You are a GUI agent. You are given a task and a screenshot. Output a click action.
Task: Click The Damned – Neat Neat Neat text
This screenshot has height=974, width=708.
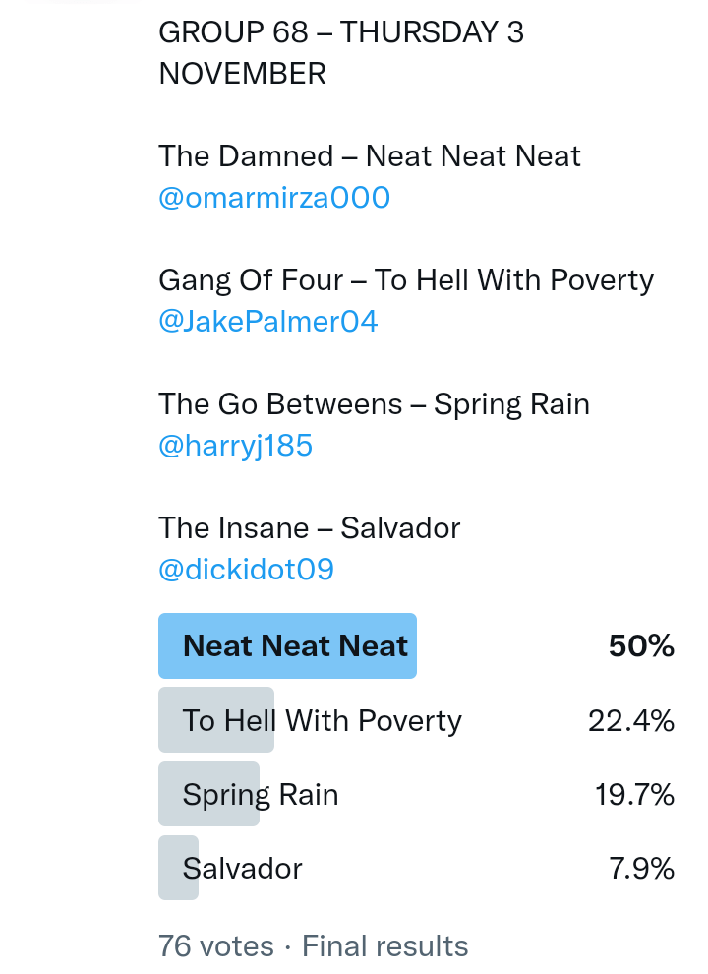click(370, 156)
